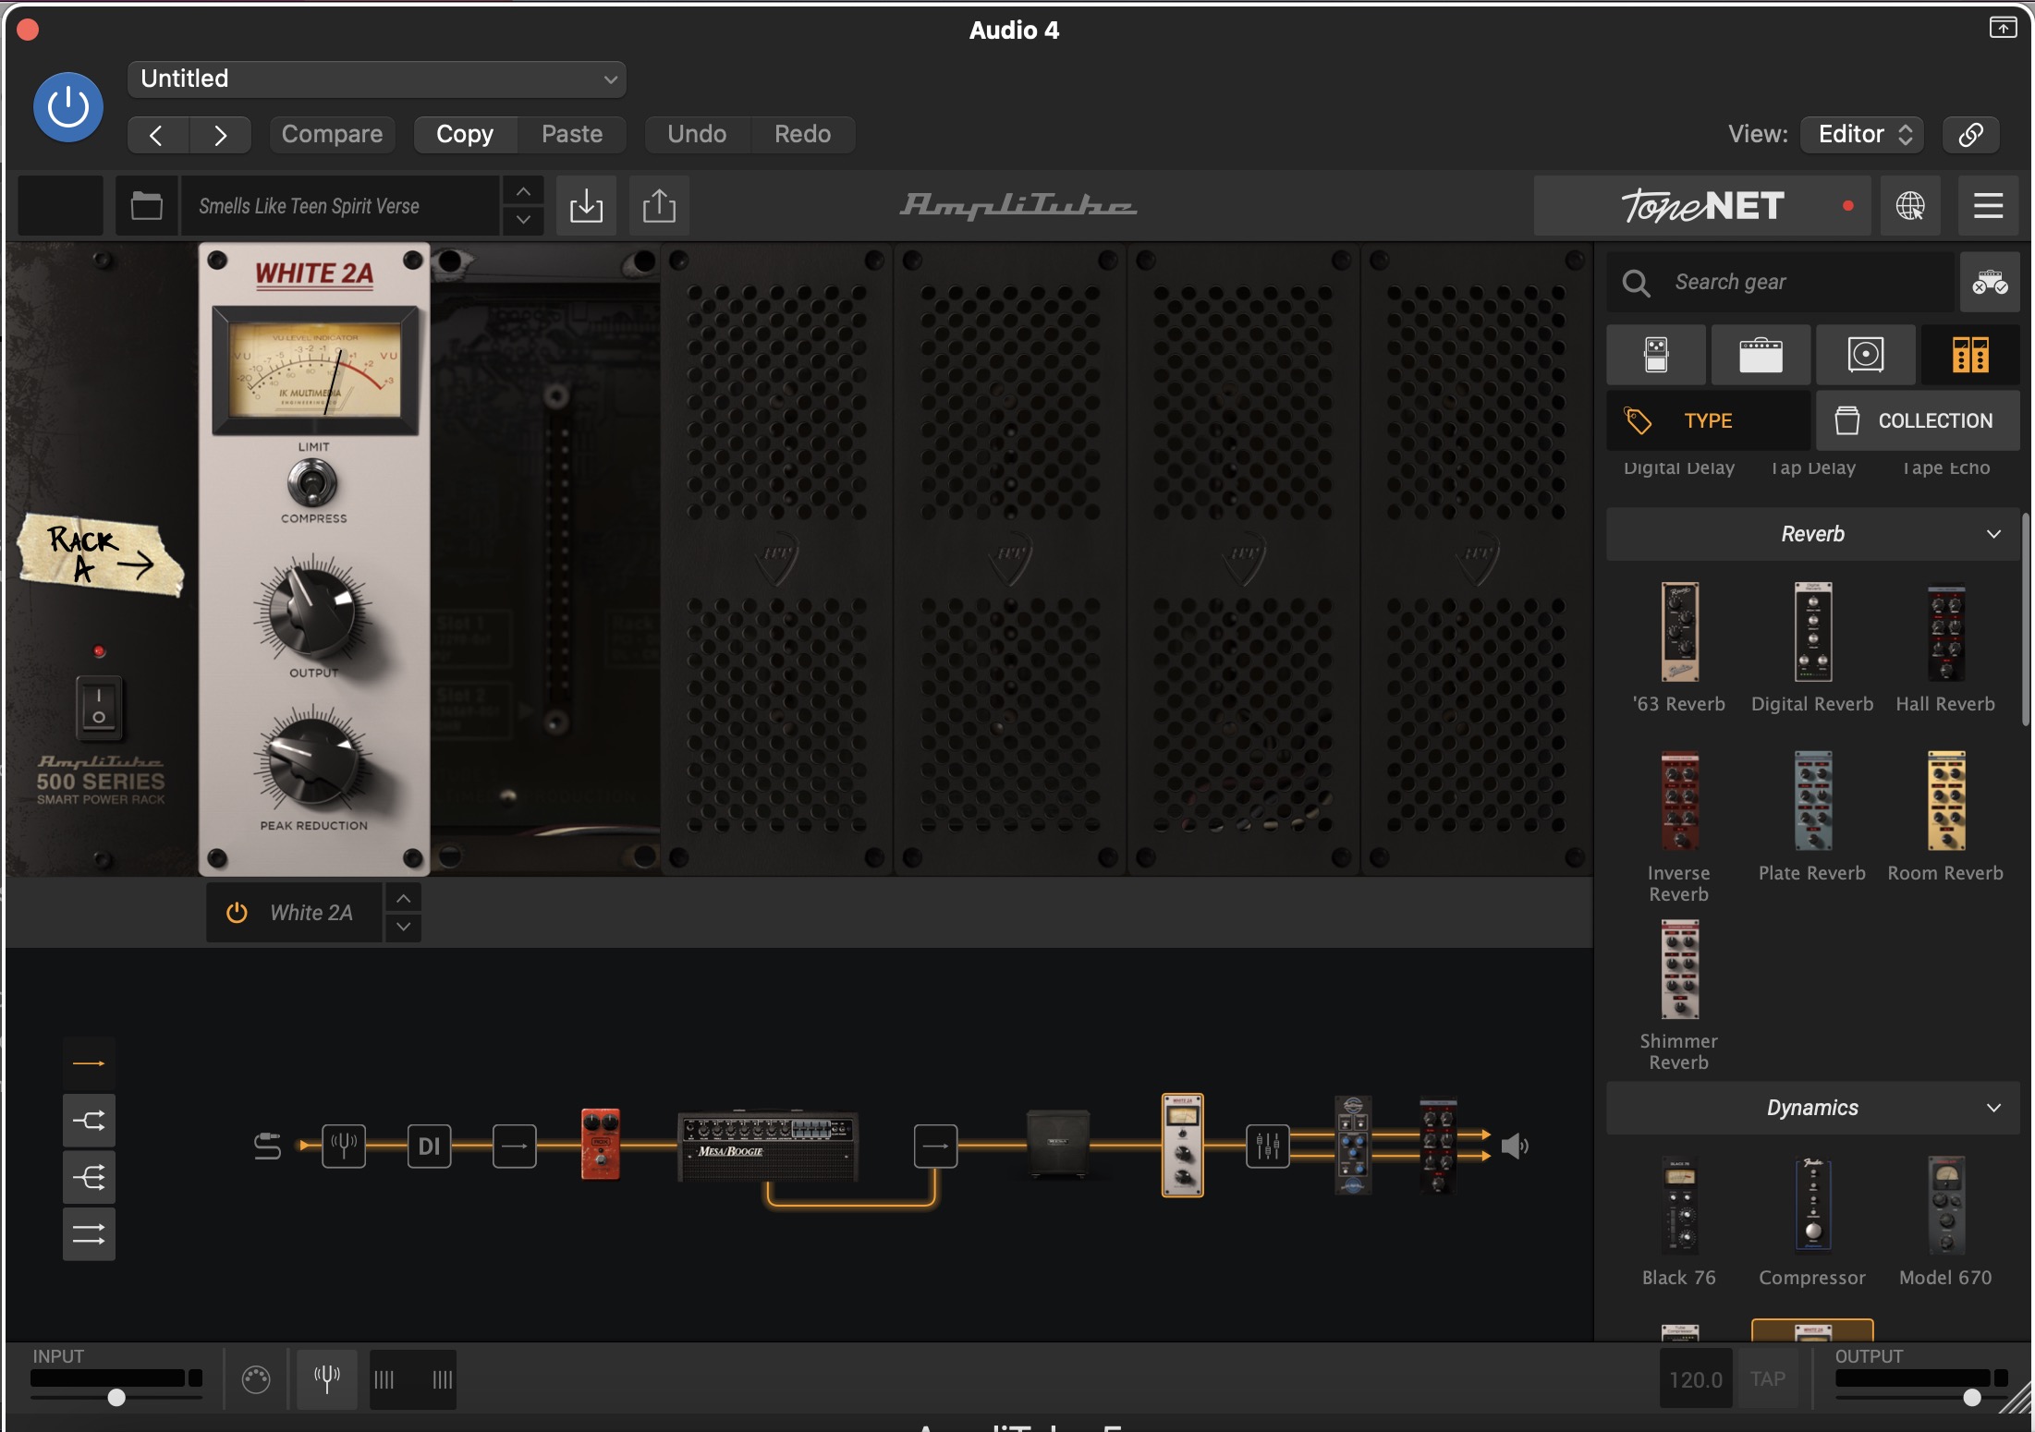Click the output speaker icon in chain
2035x1432 pixels.
pos(1514,1147)
